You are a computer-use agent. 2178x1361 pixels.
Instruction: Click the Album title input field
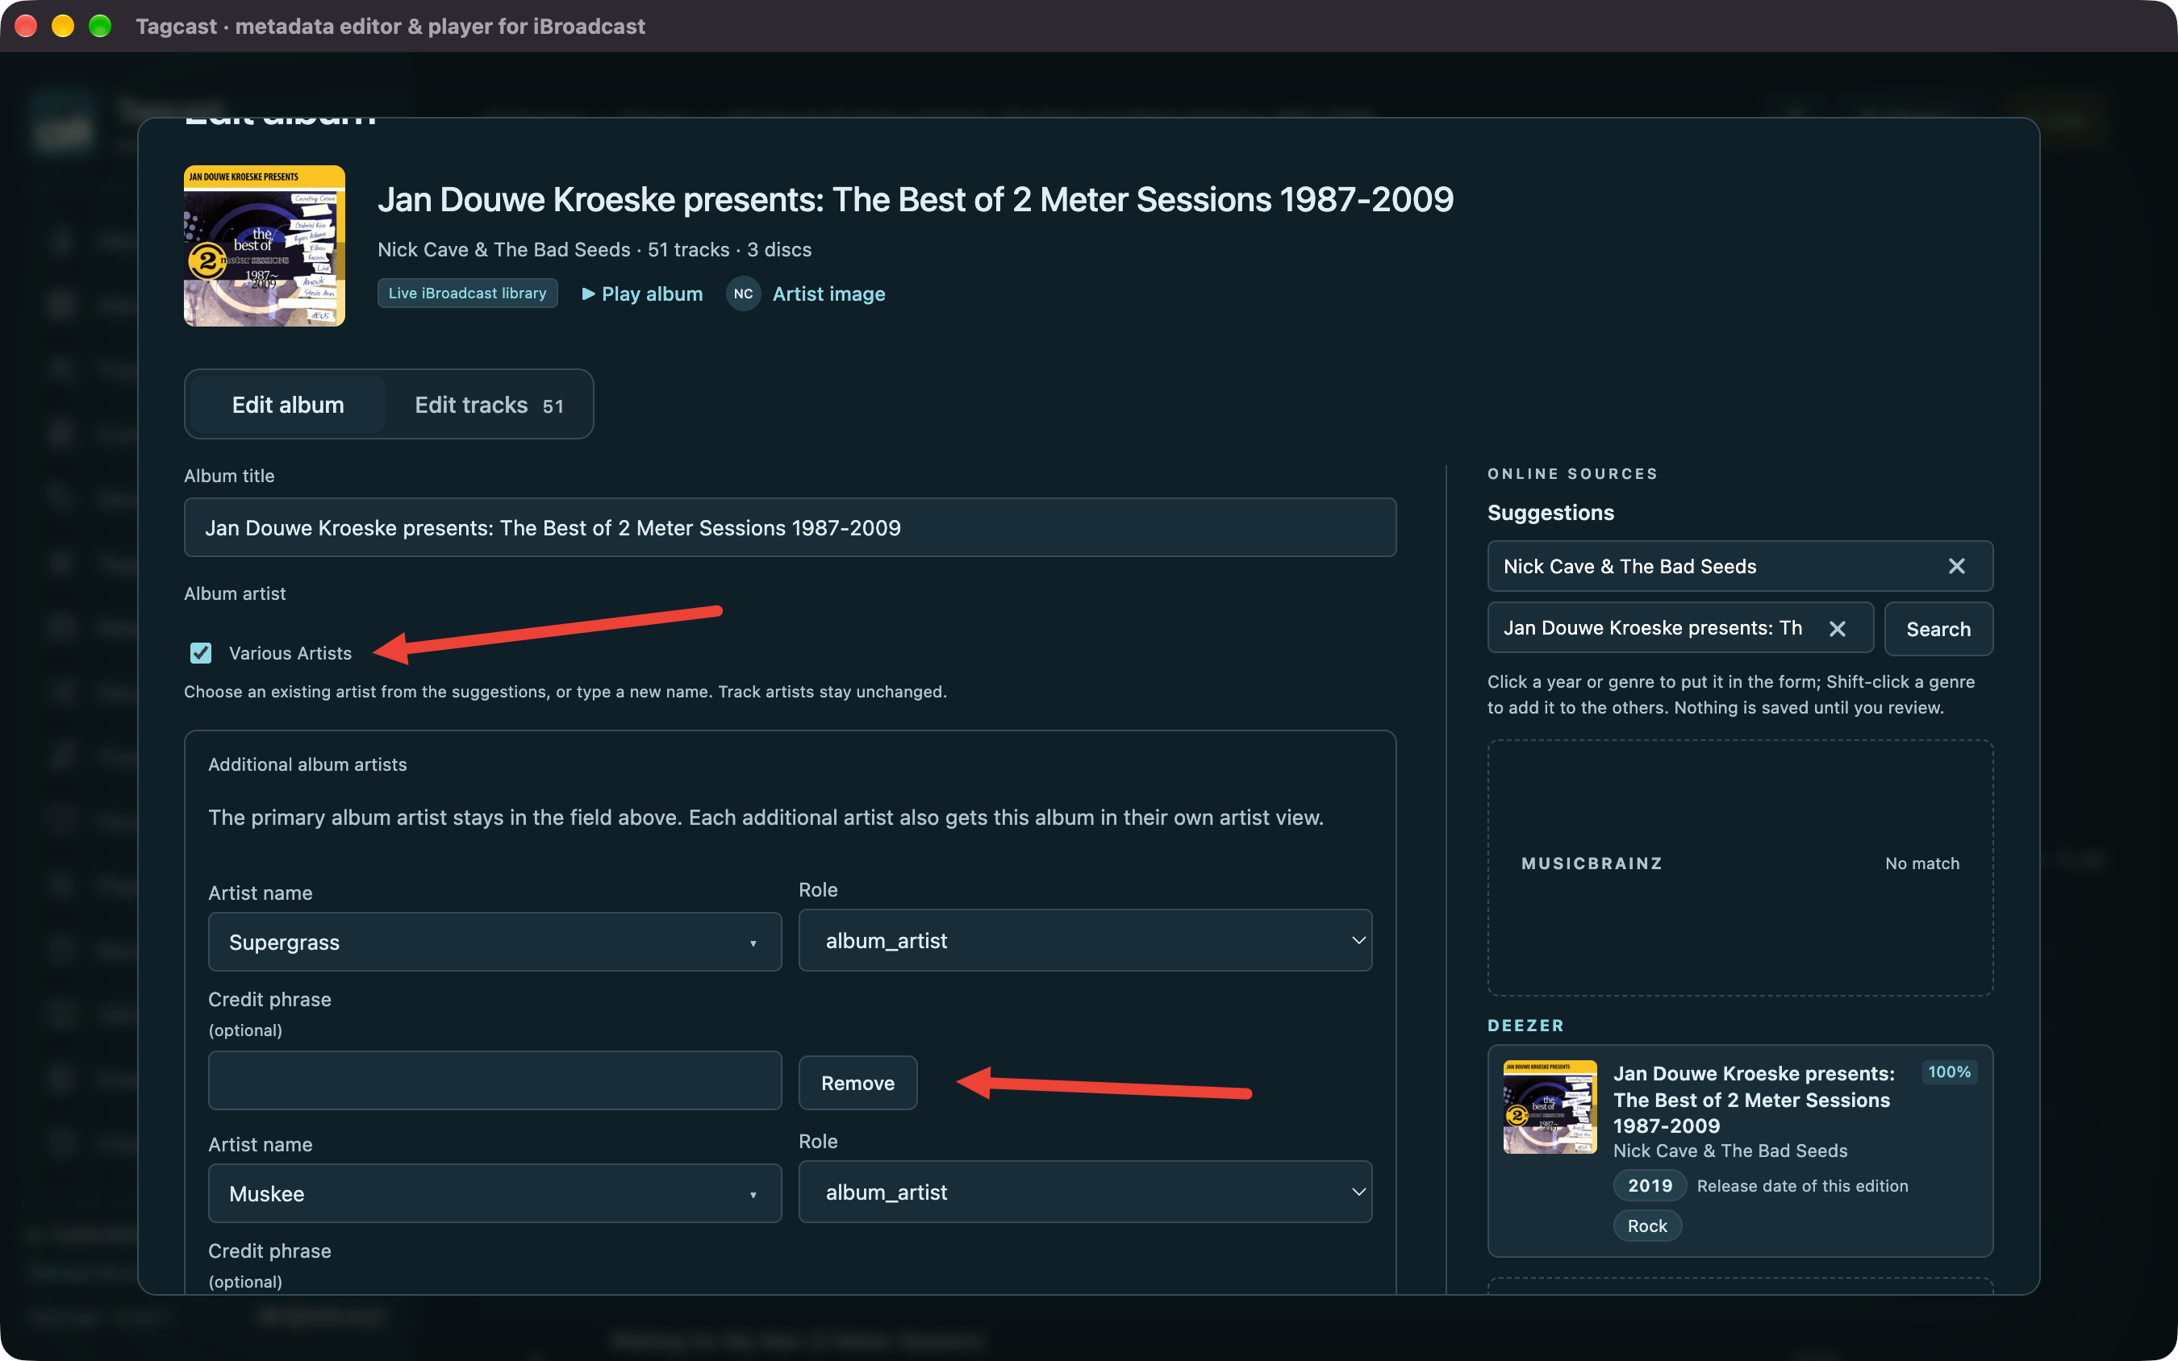click(x=790, y=527)
